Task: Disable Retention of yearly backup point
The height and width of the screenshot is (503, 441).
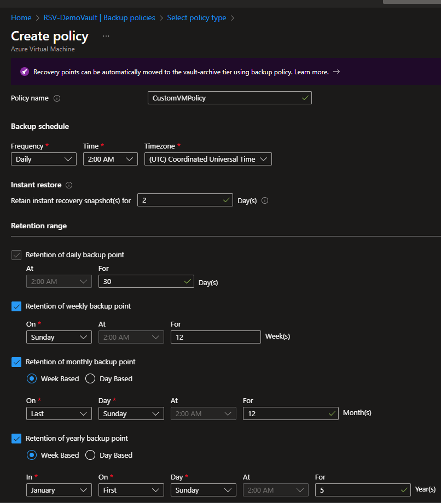Action: pos(16,438)
